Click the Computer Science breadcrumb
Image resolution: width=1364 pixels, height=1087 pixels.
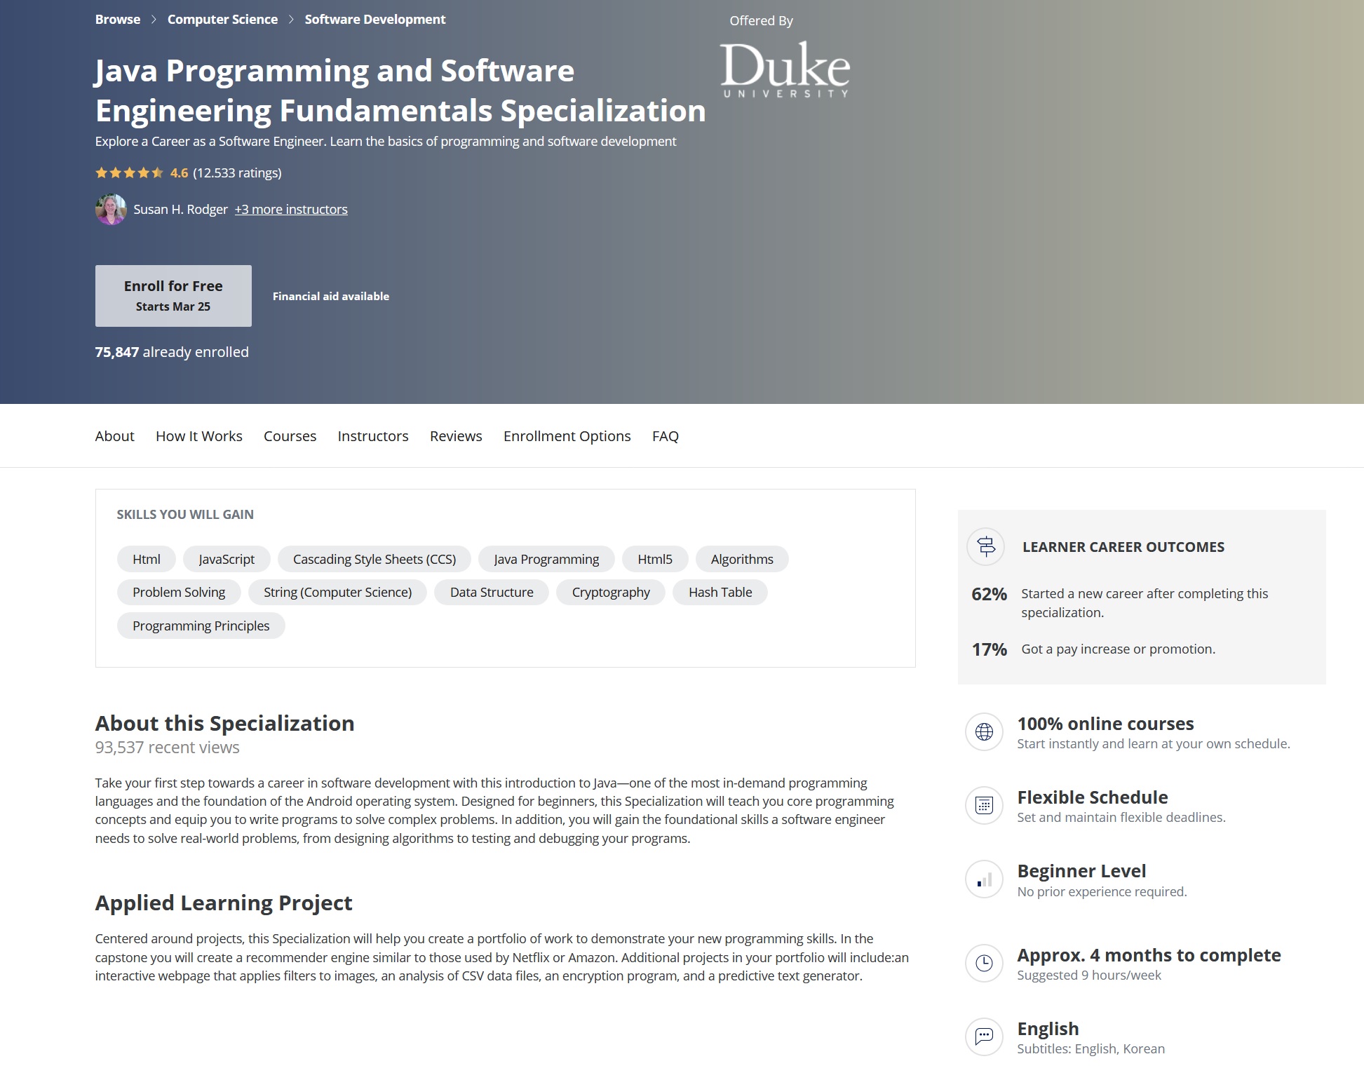pos(222,20)
